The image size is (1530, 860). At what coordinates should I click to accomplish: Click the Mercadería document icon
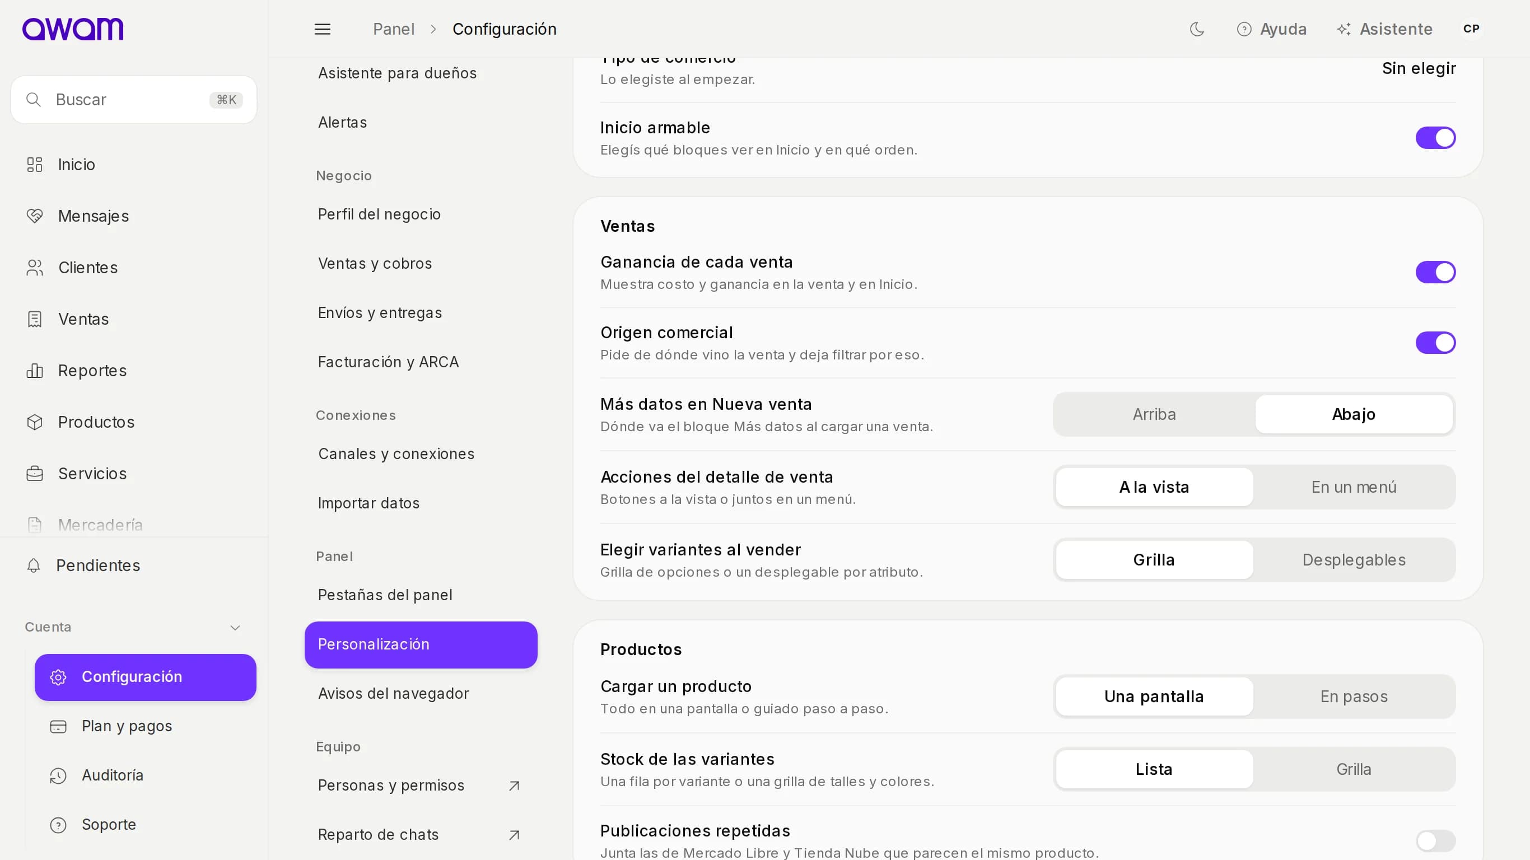pos(35,525)
